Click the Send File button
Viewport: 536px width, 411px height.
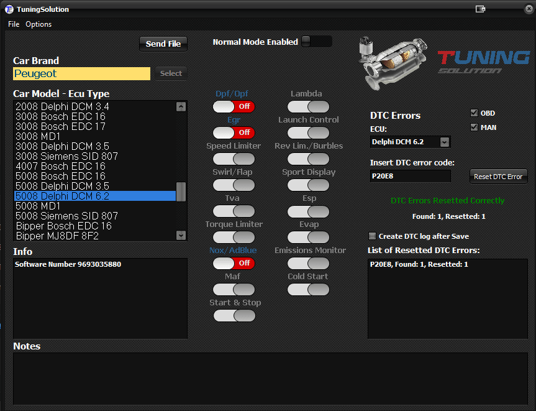(x=163, y=44)
